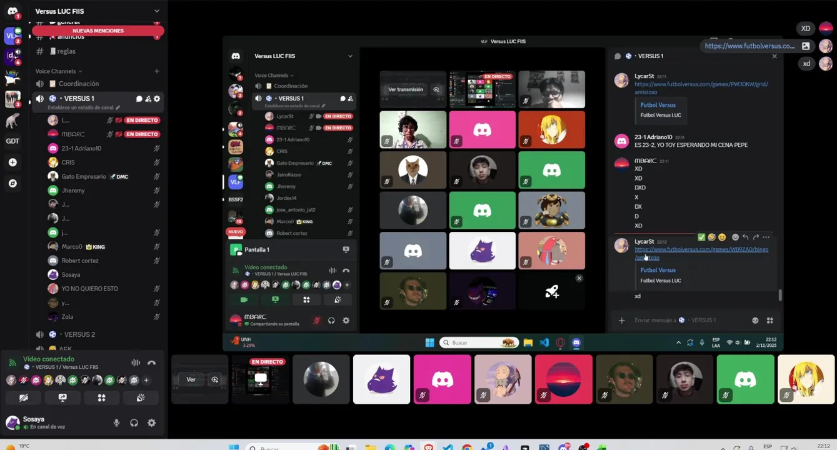Open noise suppression waveform icon

pos(136,362)
